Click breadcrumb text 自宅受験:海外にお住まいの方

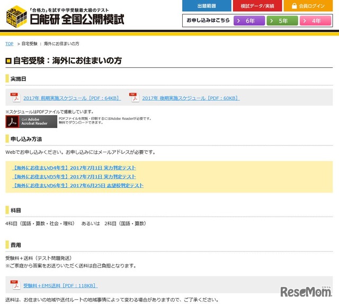[50, 44]
